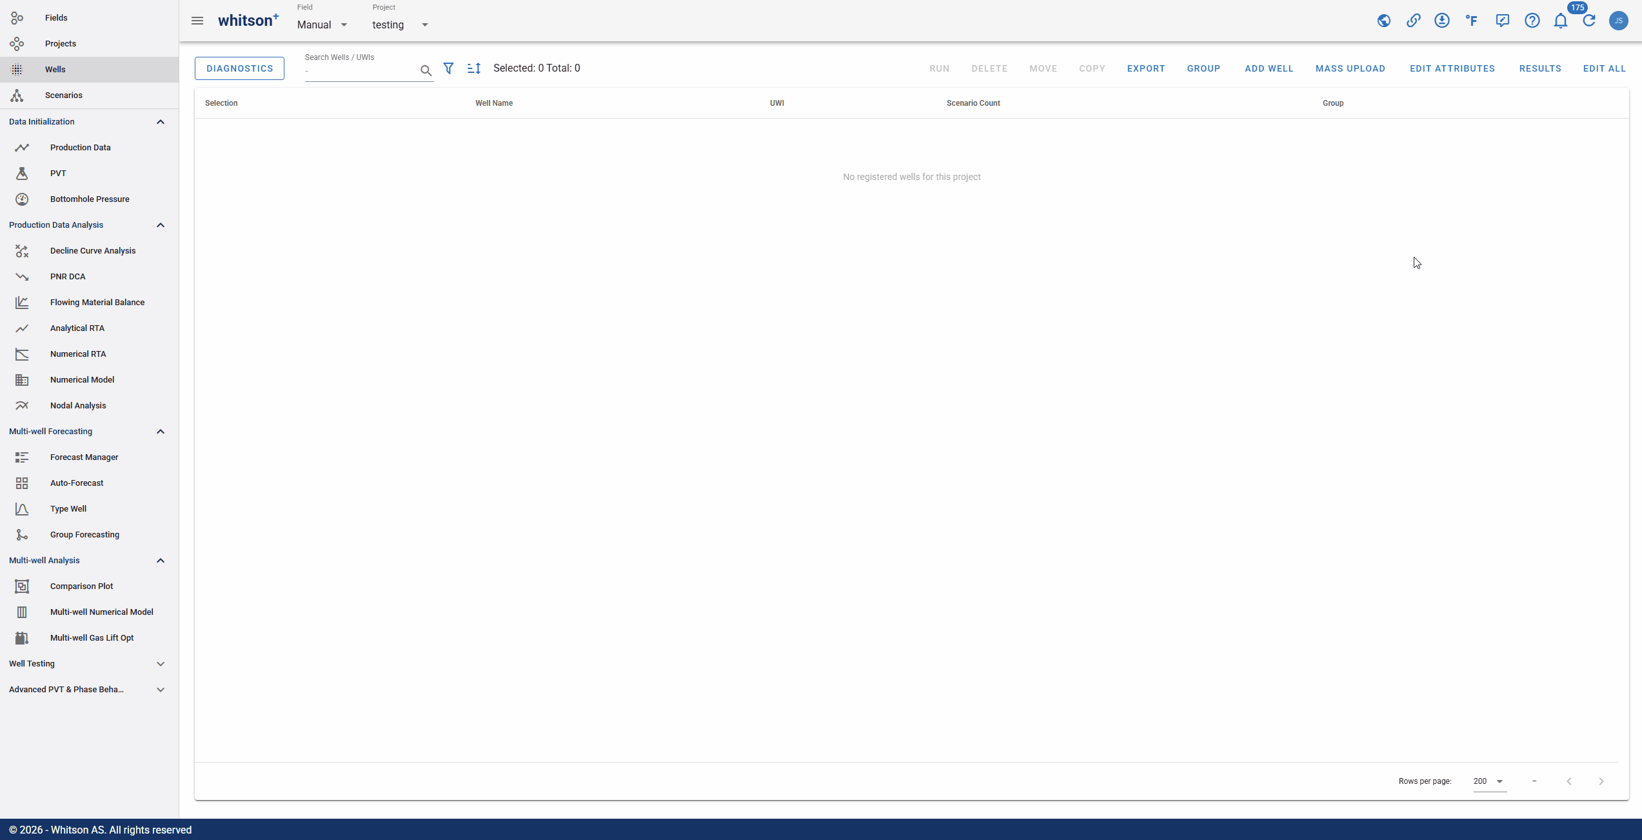The height and width of the screenshot is (840, 1642).
Task: Click the Well Name column header
Action: point(494,103)
